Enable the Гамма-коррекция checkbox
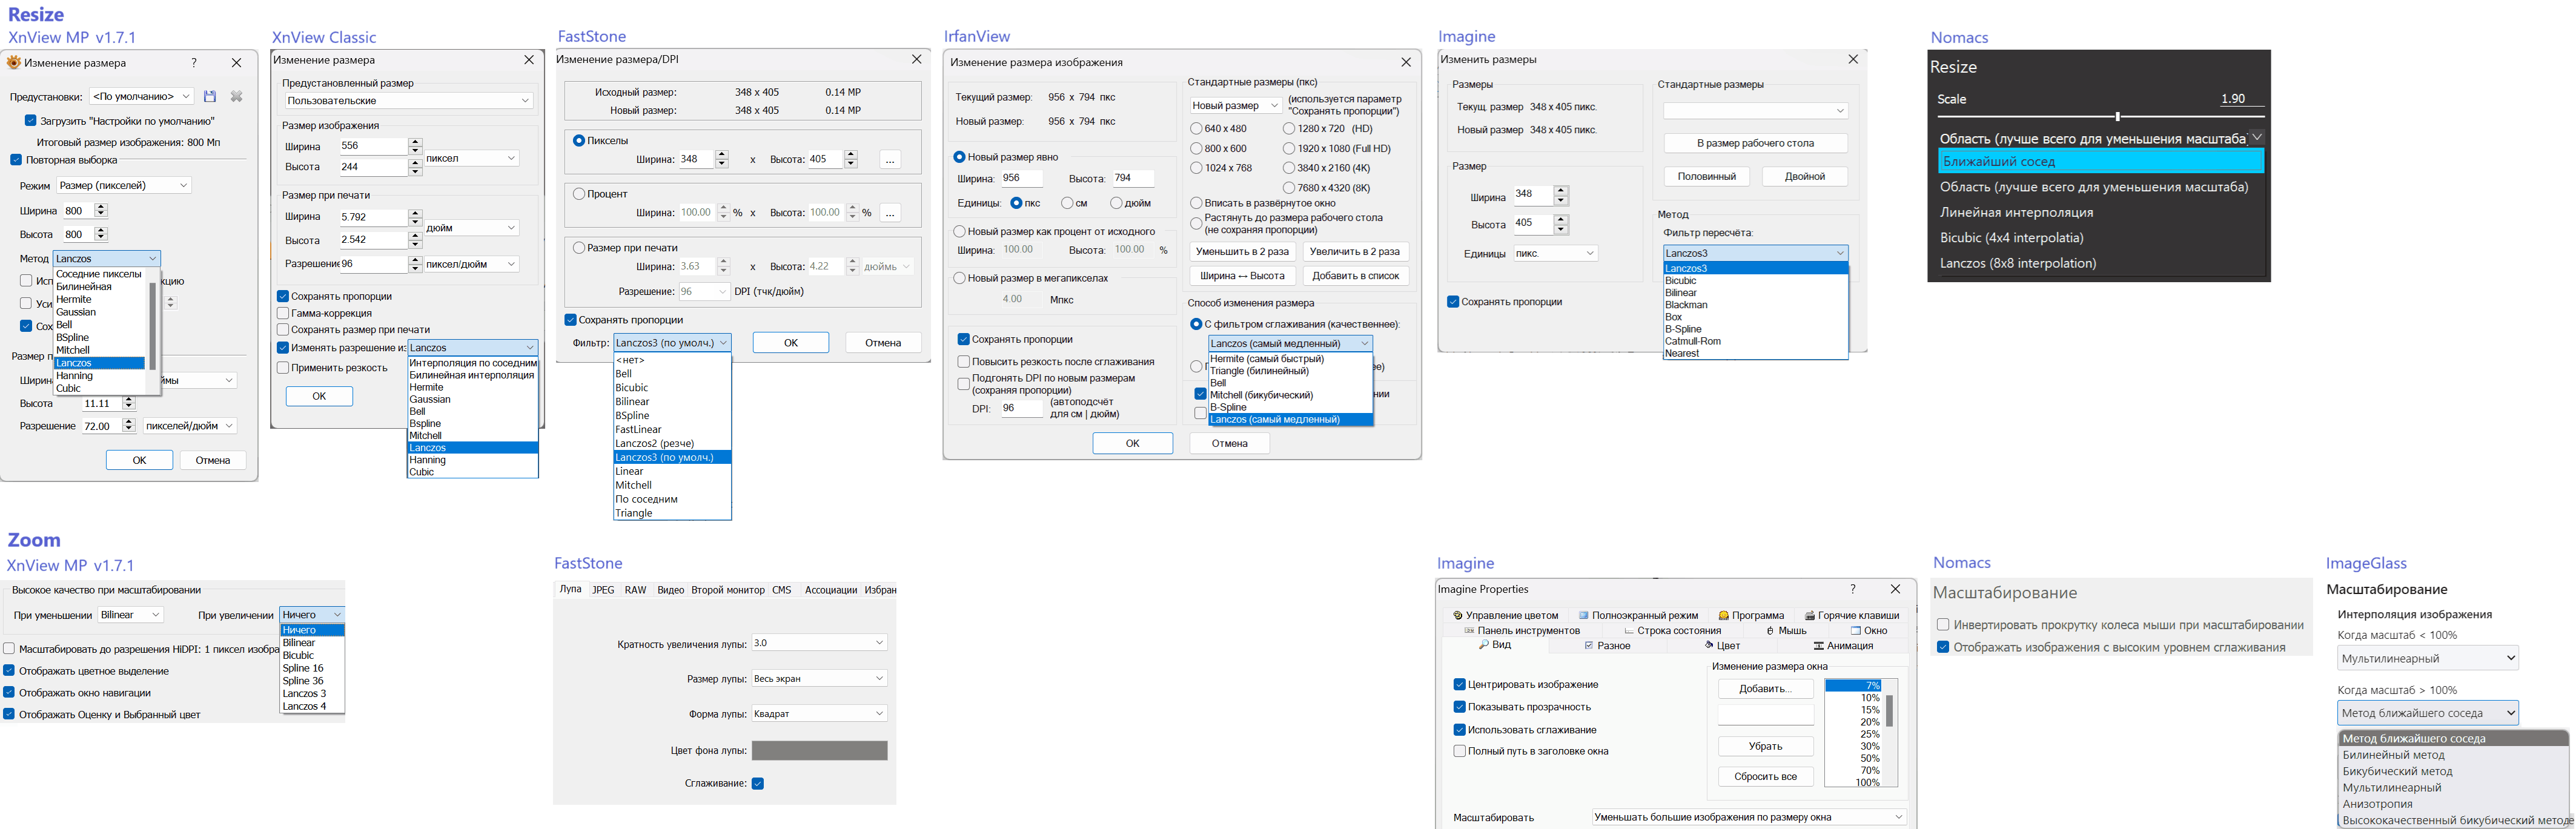Viewport: 2576px width, 829px height. tap(283, 313)
